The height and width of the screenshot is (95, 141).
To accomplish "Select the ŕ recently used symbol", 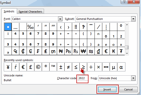I will [x=16, y=67].
